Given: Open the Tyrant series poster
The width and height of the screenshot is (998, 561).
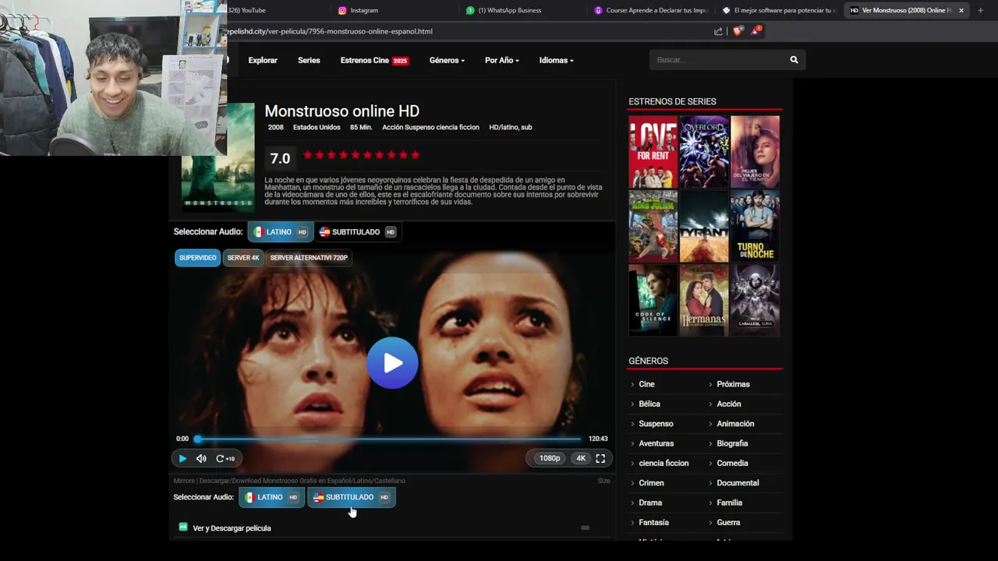Looking at the screenshot, I should click(x=704, y=226).
